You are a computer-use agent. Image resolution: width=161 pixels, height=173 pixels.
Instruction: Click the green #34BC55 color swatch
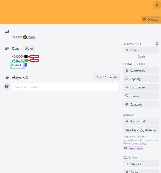26,61
